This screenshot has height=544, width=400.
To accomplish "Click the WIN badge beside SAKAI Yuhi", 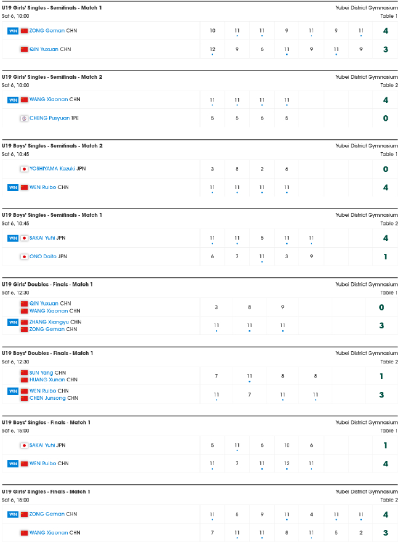I will 12,238.
